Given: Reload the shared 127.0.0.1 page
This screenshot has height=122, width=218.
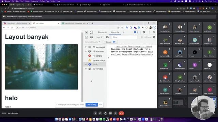Looking at the screenshot, I should 12,28.
